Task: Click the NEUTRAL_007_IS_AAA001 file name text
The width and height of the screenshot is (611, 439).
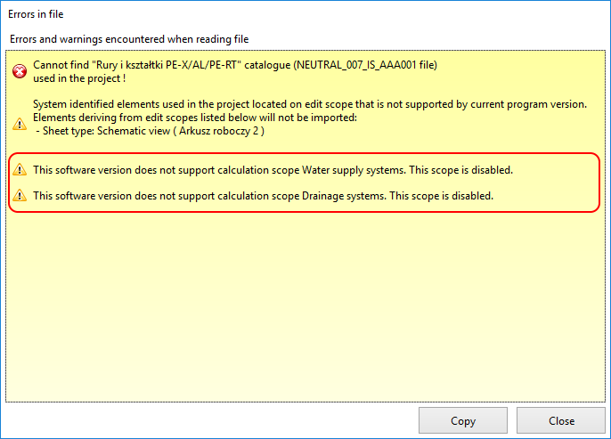Action: [357, 65]
